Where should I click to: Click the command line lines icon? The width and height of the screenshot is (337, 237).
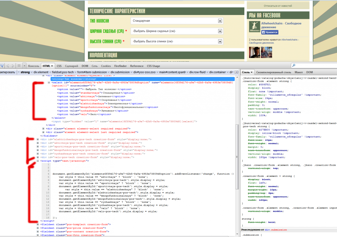coord(19,66)
